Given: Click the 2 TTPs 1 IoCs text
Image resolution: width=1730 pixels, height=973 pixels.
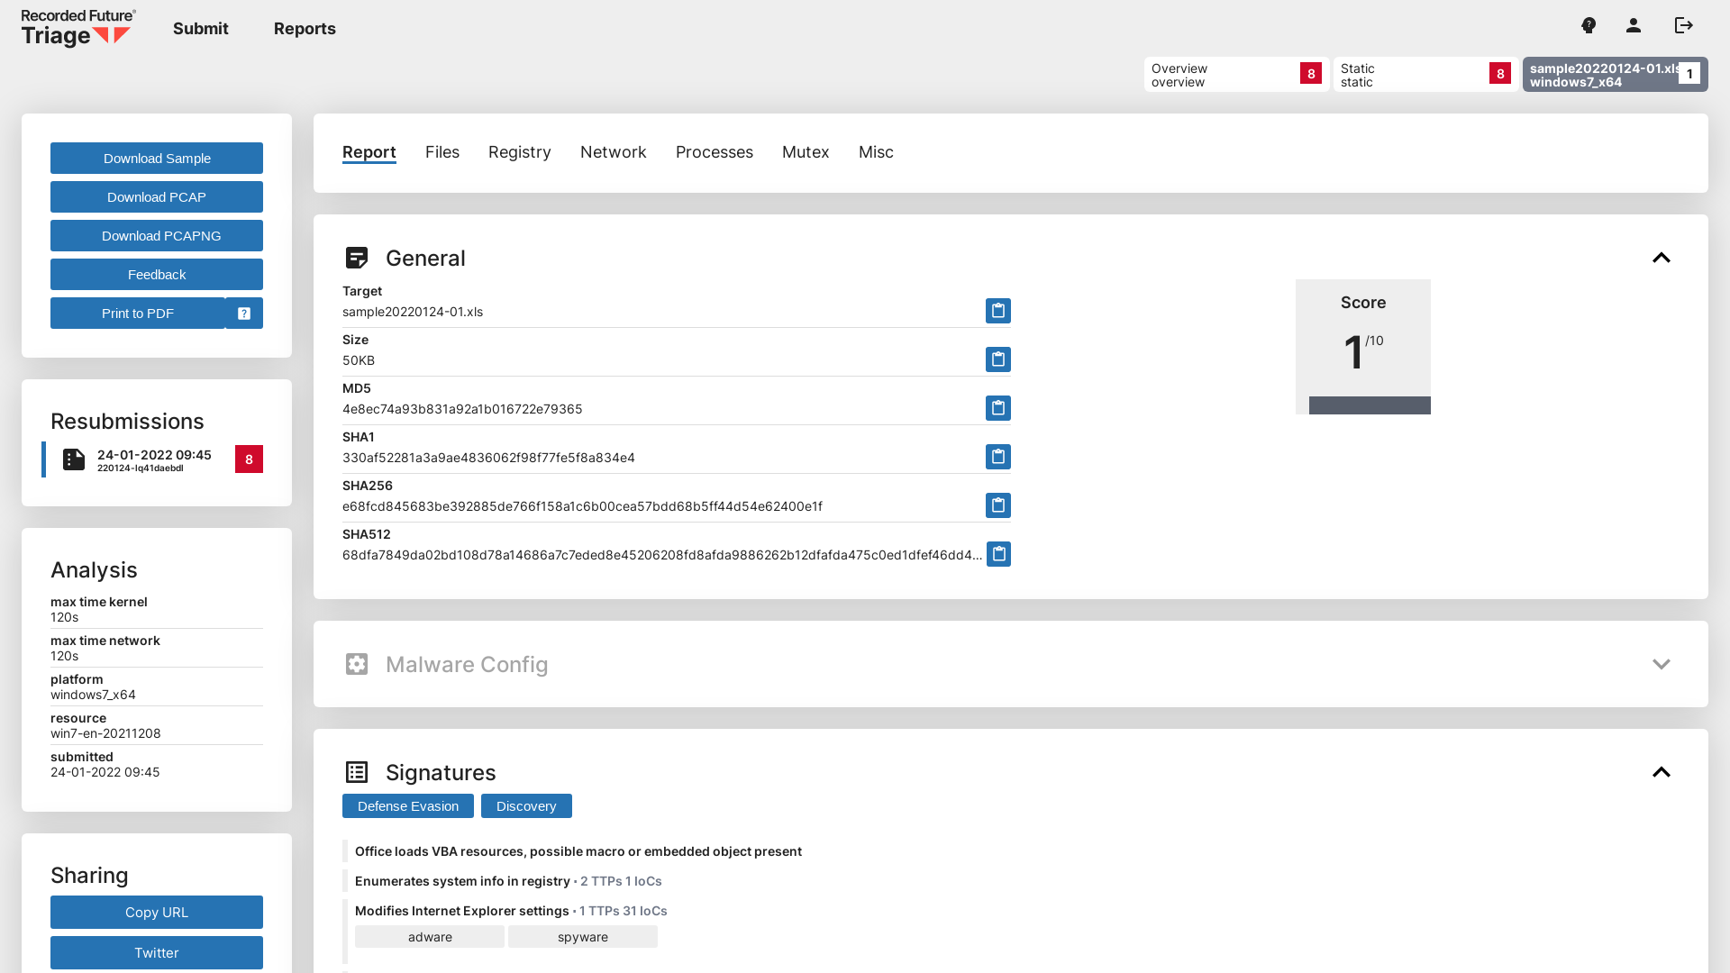Looking at the screenshot, I should tap(621, 881).
